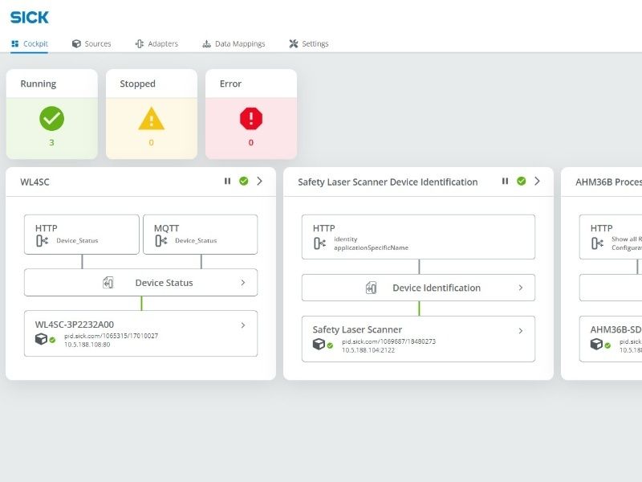Click the Data Mappings tab icon

[x=207, y=43]
